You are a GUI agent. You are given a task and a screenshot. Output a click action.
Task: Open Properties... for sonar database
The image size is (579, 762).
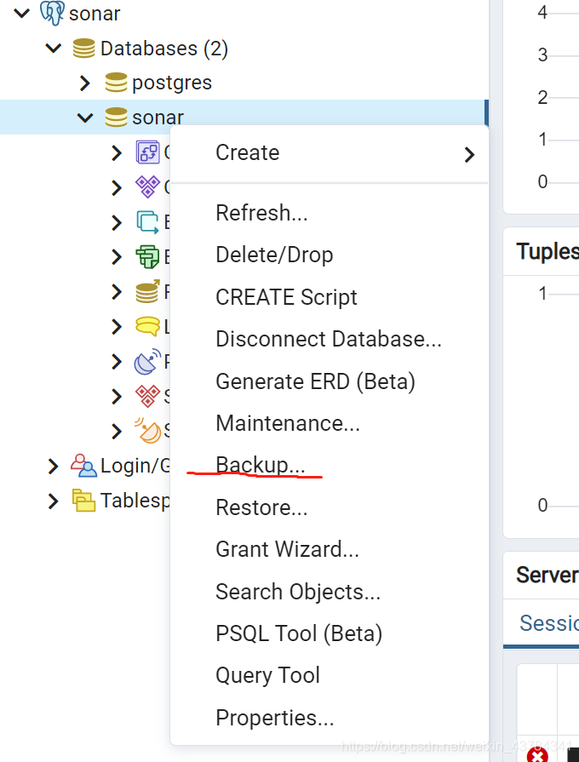click(x=330, y=718)
